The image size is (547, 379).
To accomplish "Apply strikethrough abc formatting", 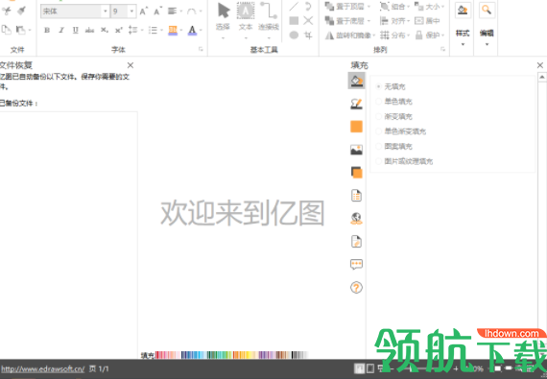I will 89,31.
